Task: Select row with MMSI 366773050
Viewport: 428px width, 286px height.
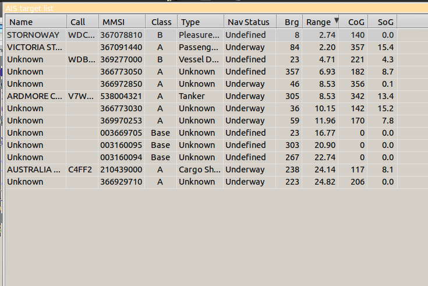Action: coord(122,72)
